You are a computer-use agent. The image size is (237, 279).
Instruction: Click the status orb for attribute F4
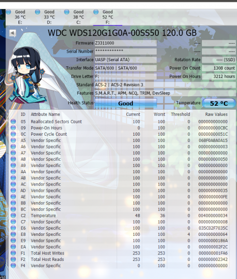tap(13, 266)
